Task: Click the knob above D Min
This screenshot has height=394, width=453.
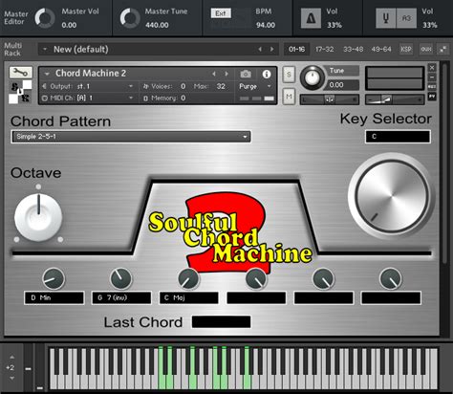Action: 54,278
